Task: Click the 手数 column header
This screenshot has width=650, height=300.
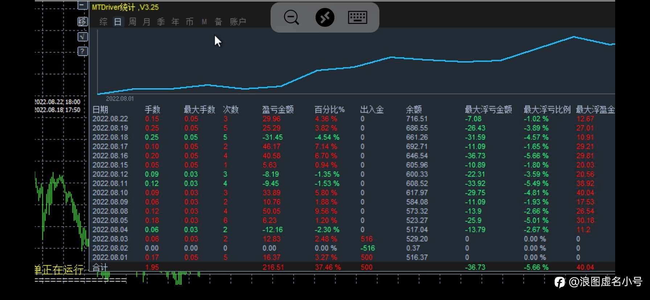Action: pos(152,109)
